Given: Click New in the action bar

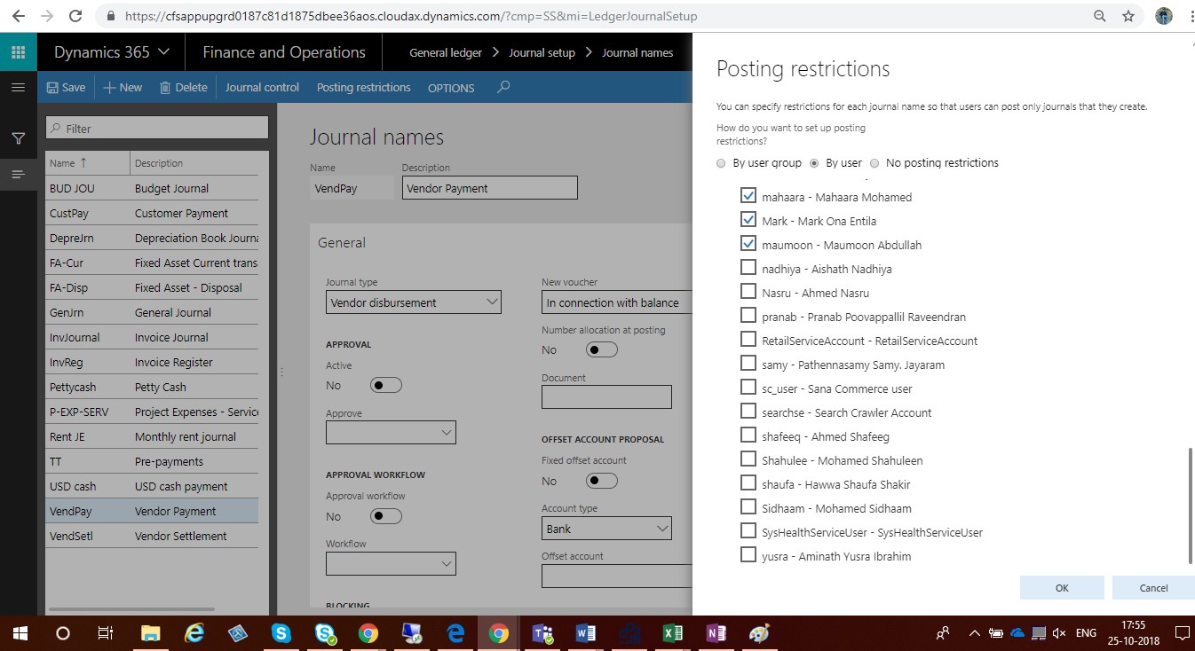Looking at the screenshot, I should pyautogui.click(x=123, y=87).
